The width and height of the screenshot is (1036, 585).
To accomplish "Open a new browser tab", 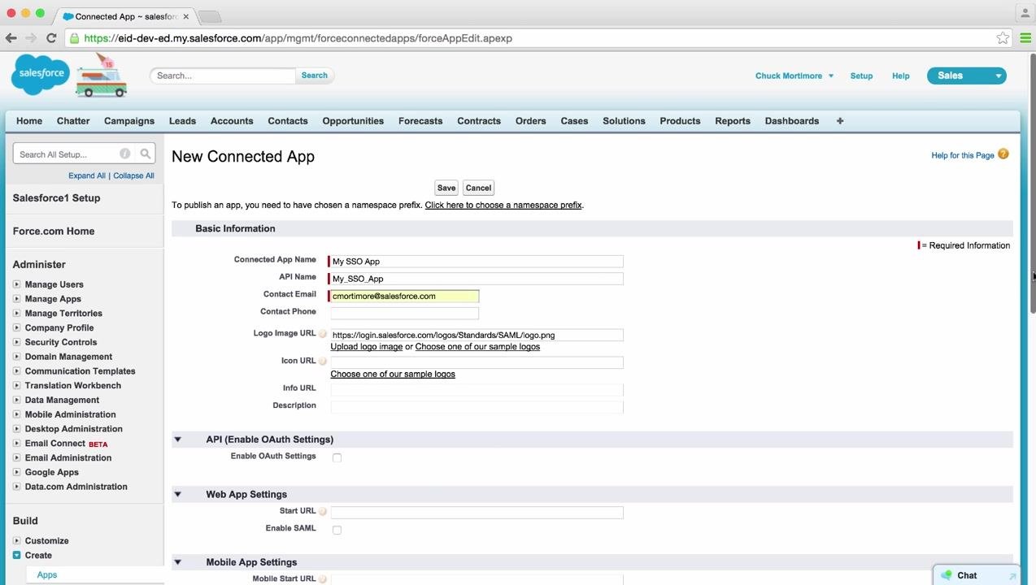I will [x=209, y=16].
